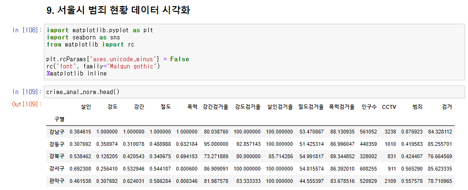
Task: Select the 관악구 row label
Action: coord(56,181)
